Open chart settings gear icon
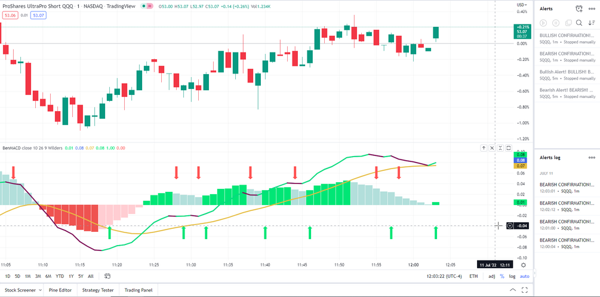Viewport: 600px width, 297px height. click(524, 265)
